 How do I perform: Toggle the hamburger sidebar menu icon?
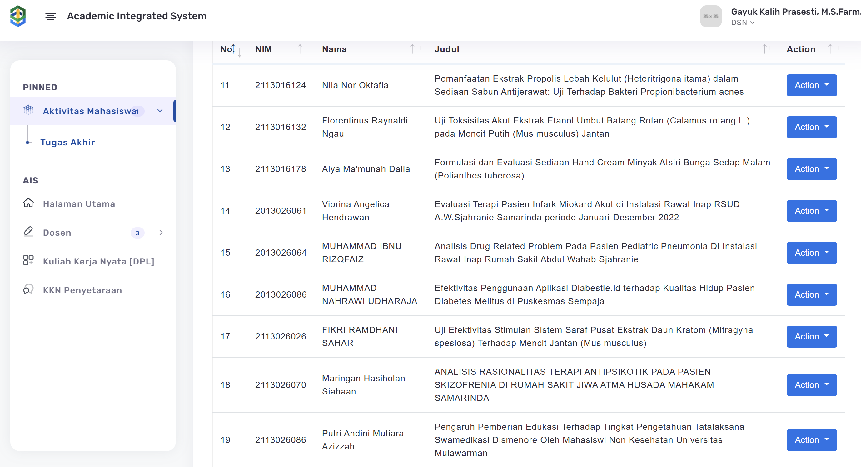(x=51, y=16)
